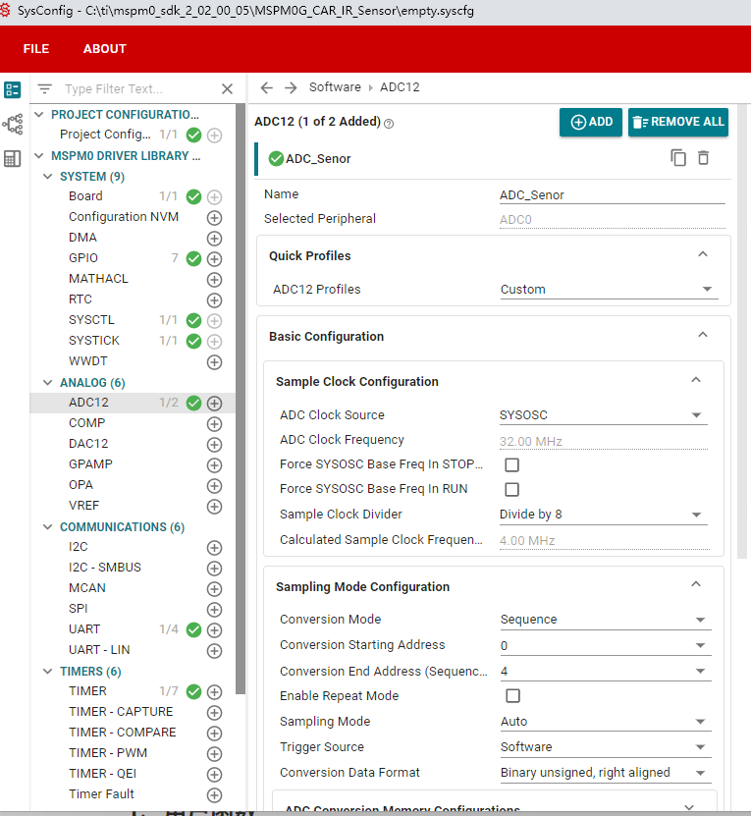751x816 pixels.
Task: Click the Name field containing ADC_Senor
Action: (612, 195)
